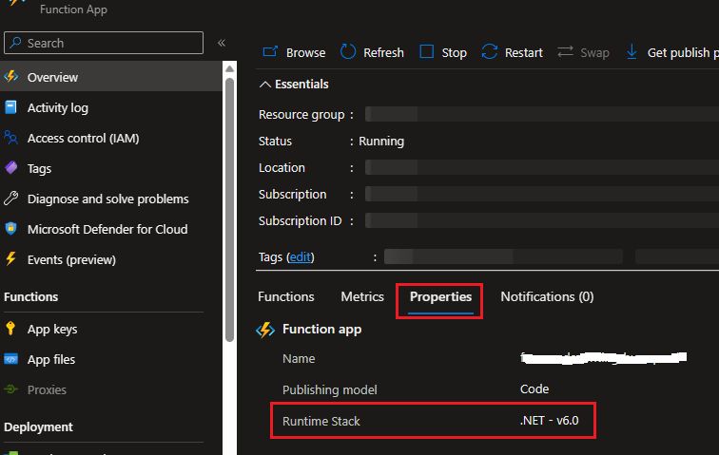Click the Runtime Stack .NET - v6.0 value
This screenshot has height=455, width=719.
pos(550,420)
